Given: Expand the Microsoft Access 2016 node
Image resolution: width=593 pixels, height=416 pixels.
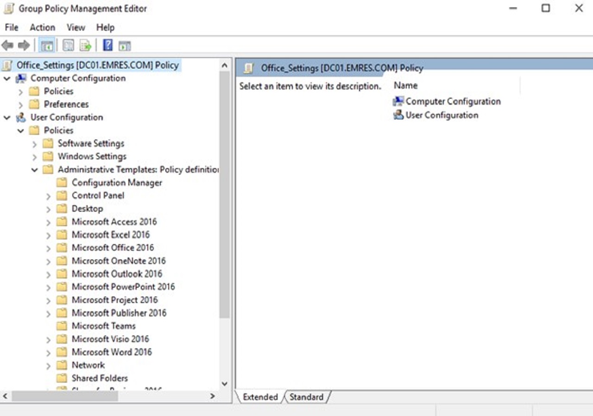Looking at the screenshot, I should [49, 222].
